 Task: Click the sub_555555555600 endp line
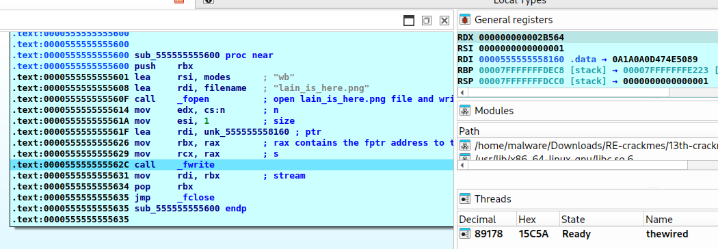pos(191,209)
